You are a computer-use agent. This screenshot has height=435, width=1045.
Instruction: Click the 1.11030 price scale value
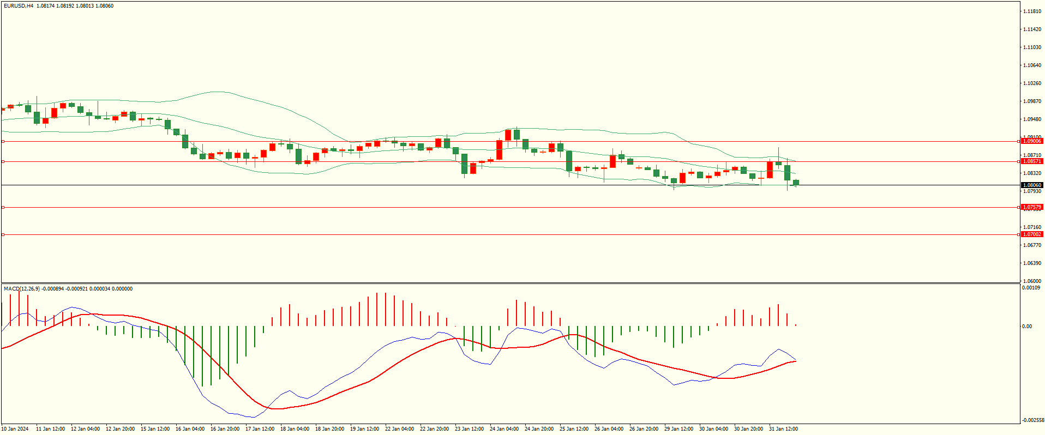[x=1032, y=47]
